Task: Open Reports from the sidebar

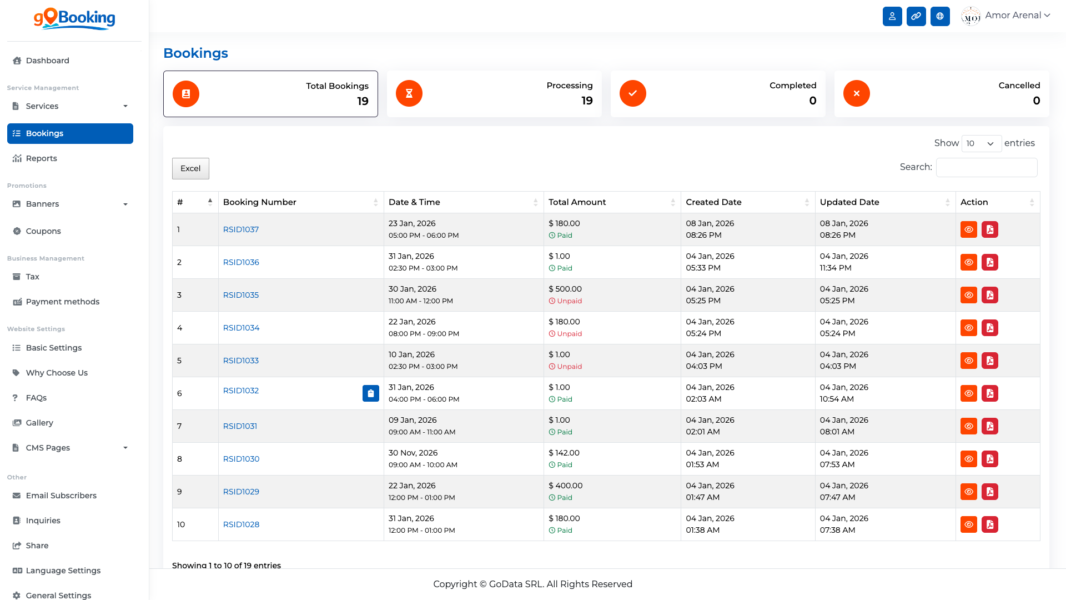Action: pos(41,158)
